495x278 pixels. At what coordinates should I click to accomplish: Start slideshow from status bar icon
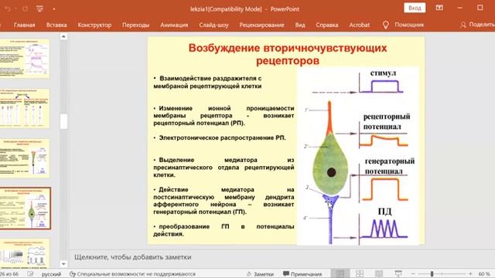click(398, 273)
